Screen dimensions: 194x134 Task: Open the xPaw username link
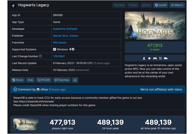tap(44, 89)
